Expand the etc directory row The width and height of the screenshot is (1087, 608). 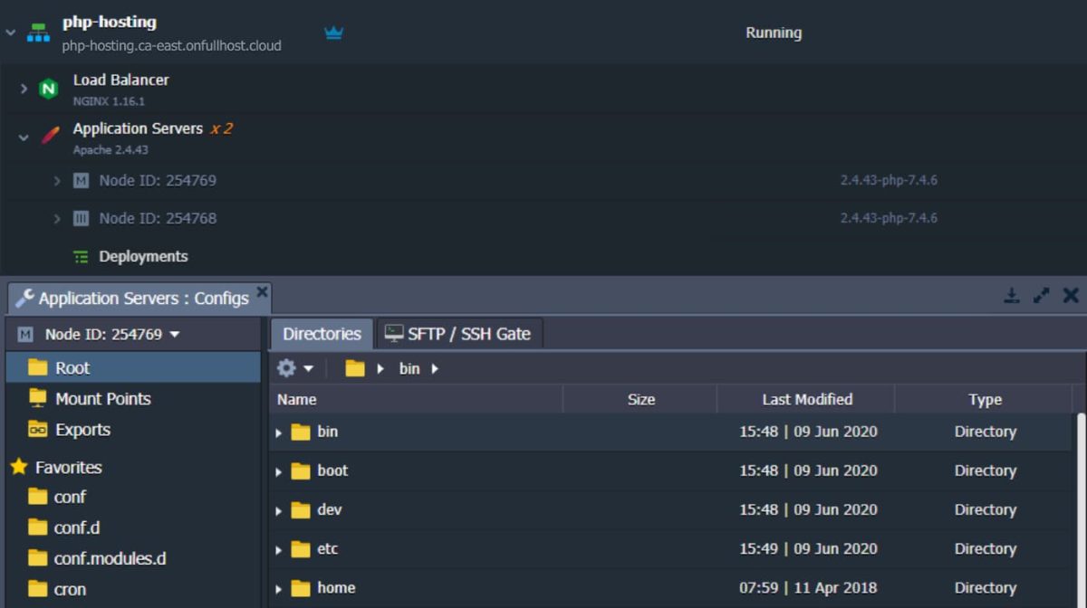coord(279,550)
